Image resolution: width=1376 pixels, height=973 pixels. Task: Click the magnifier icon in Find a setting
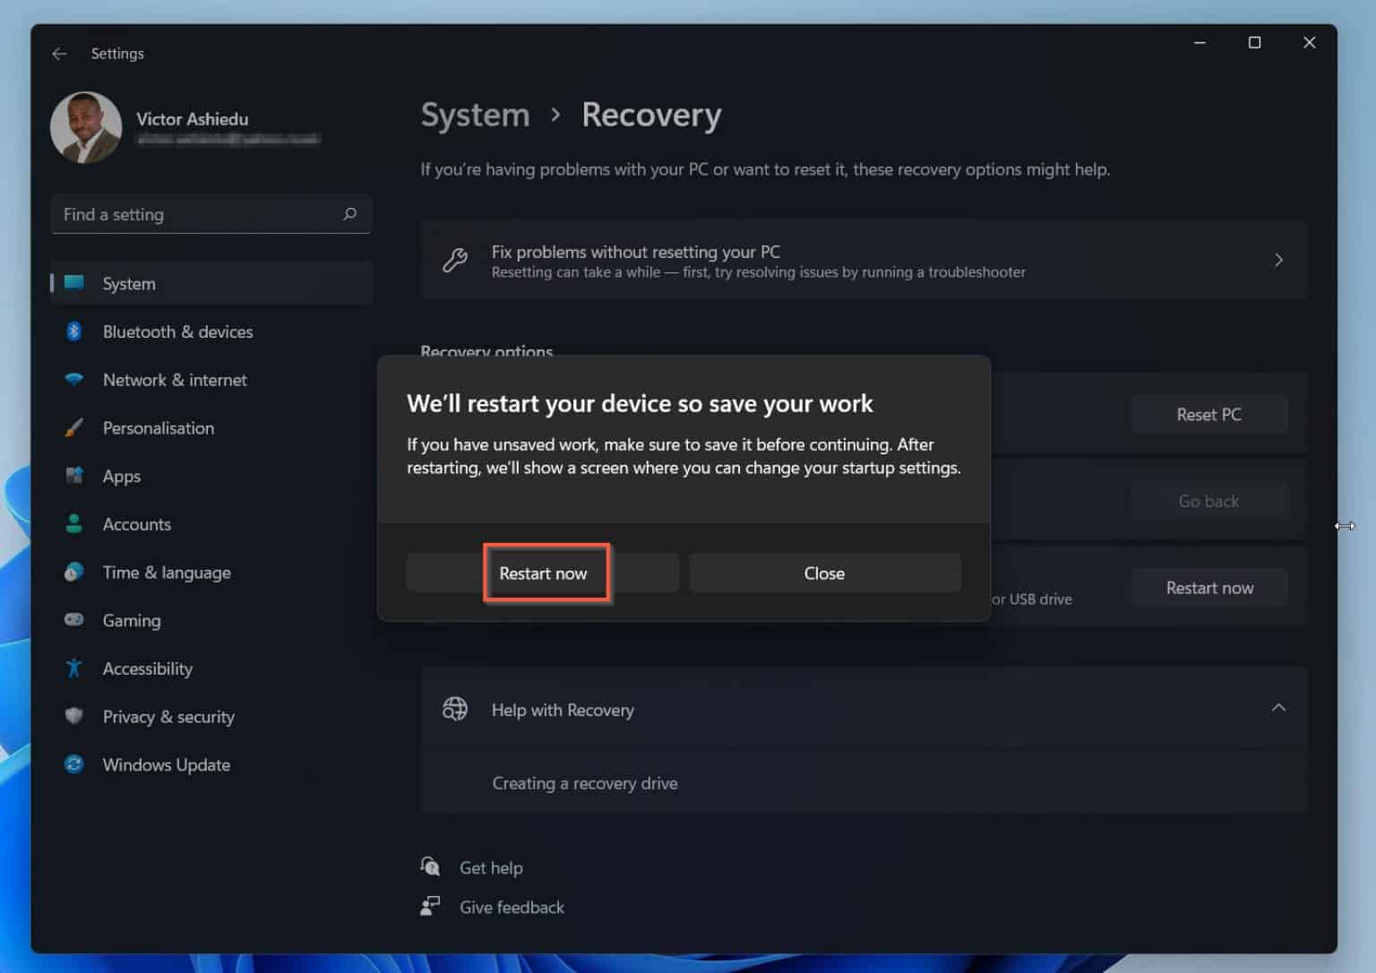[349, 214]
